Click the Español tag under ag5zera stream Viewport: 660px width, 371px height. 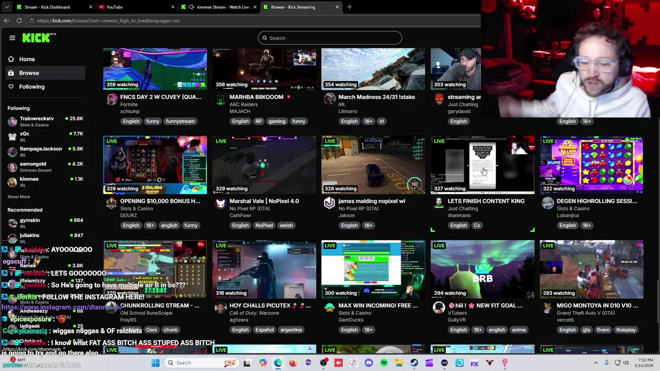point(265,330)
